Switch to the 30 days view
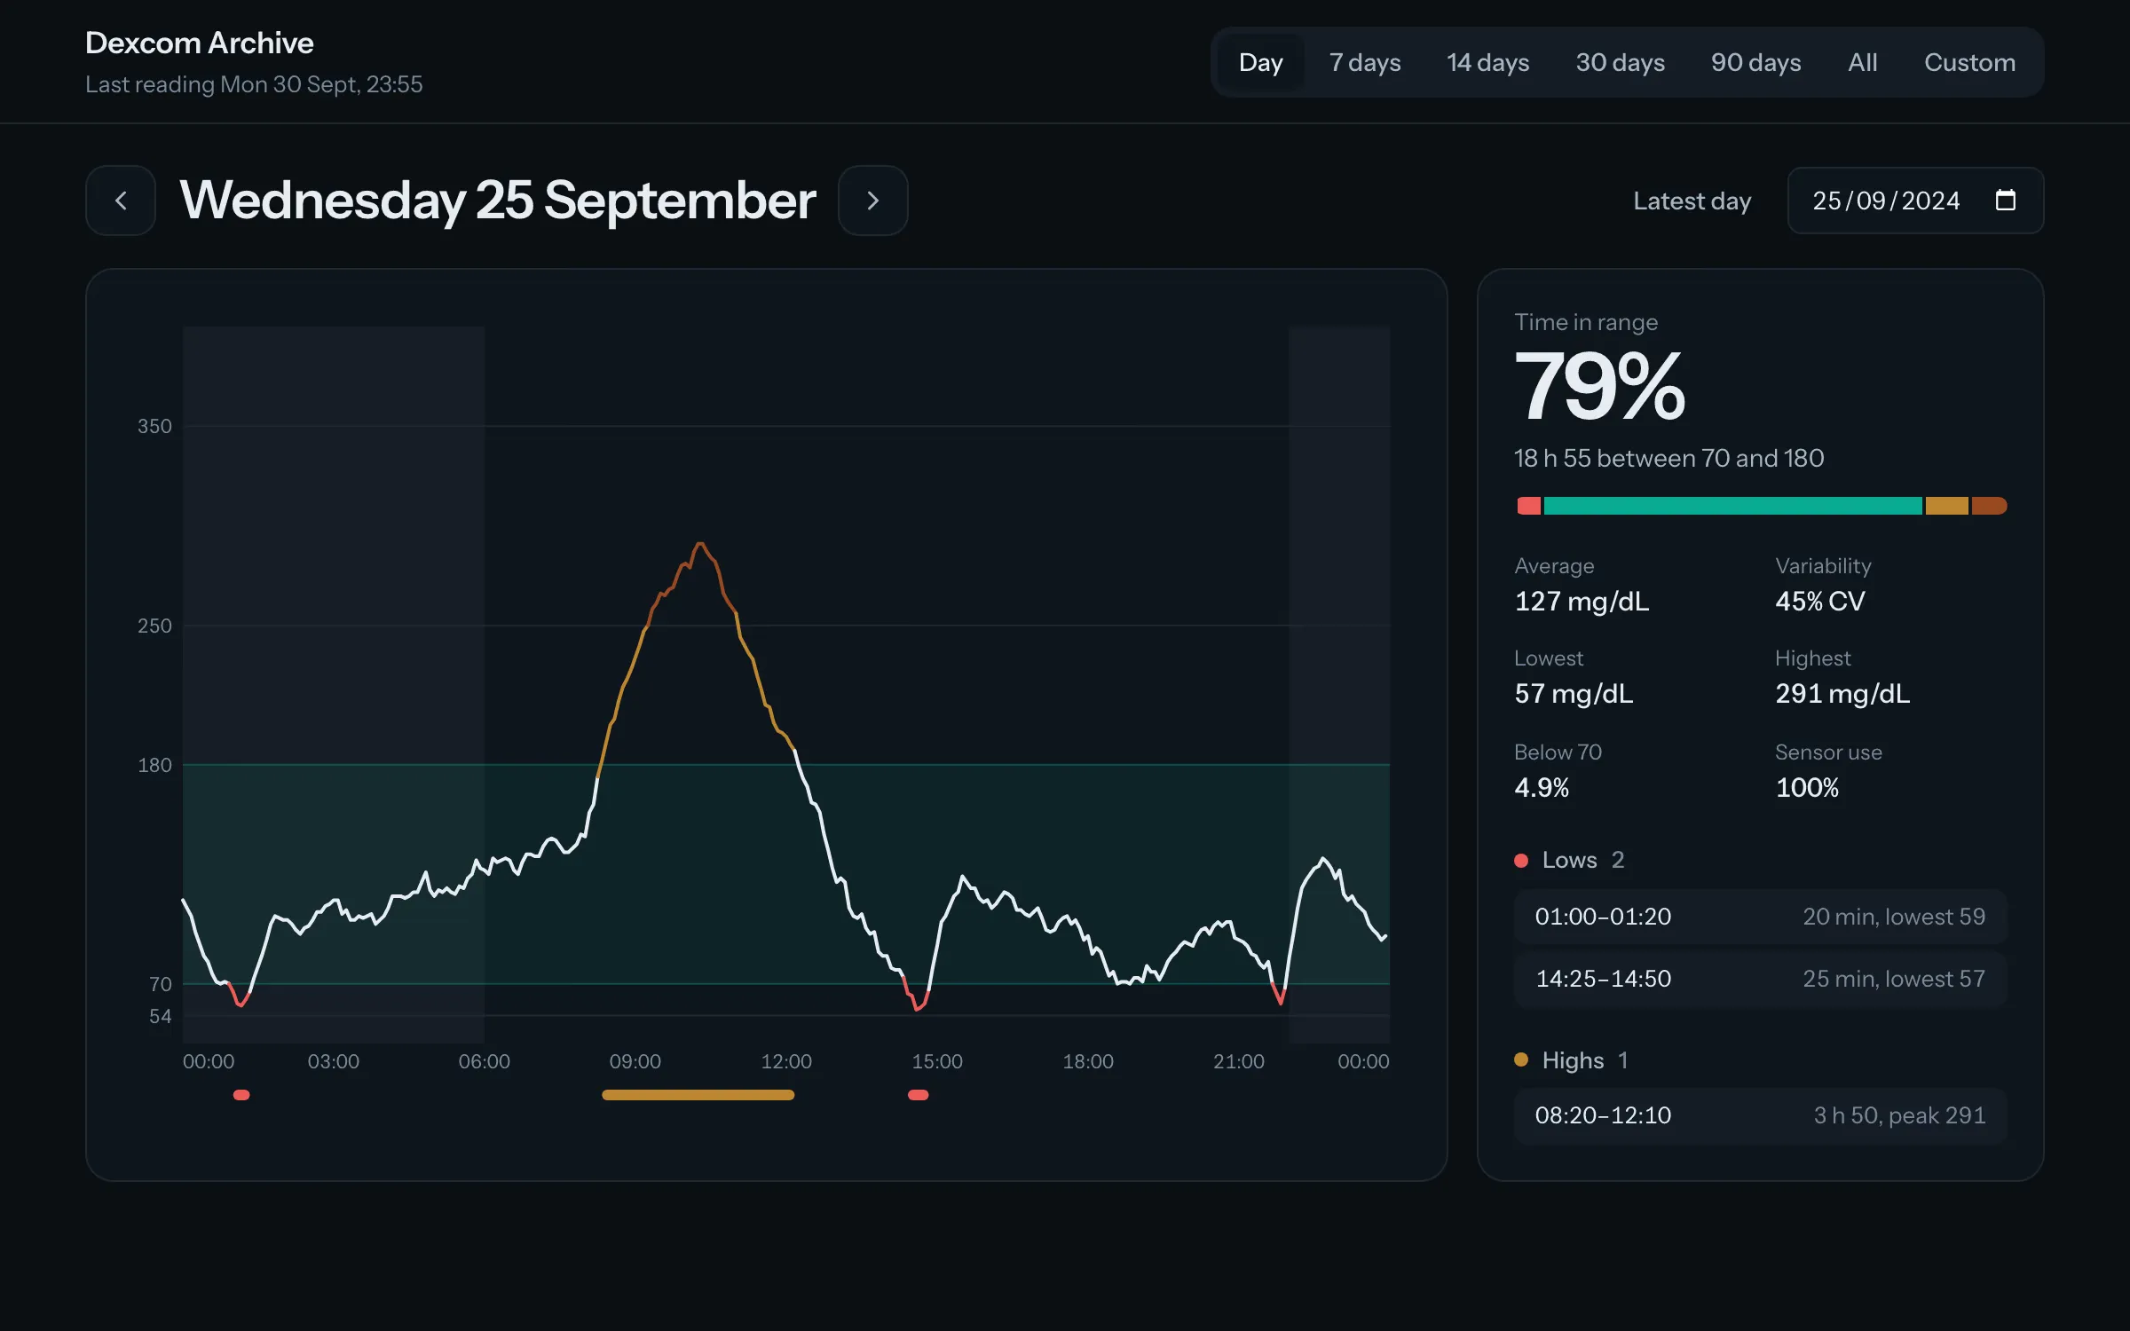The height and width of the screenshot is (1331, 2130). coord(1620,62)
